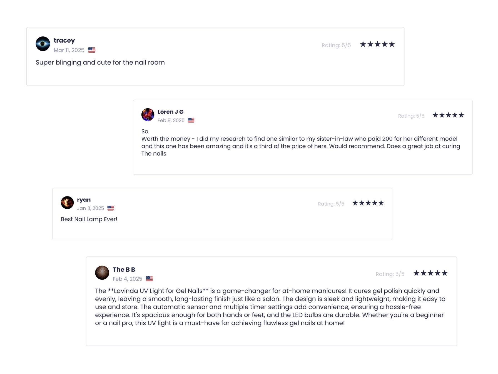Click The B B's profile avatar
This screenshot has width=498, height=374.
(102, 273)
